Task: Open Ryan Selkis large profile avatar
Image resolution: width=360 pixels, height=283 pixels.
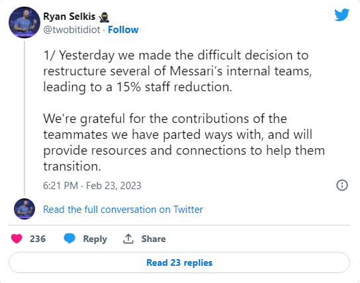Action: (x=24, y=22)
